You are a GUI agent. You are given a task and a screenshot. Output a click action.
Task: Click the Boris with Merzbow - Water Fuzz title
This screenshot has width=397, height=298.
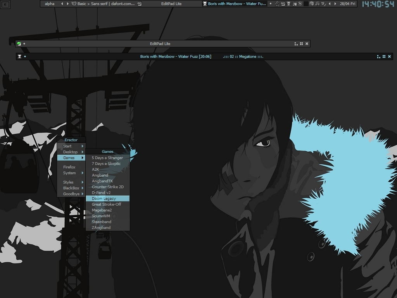(x=176, y=57)
